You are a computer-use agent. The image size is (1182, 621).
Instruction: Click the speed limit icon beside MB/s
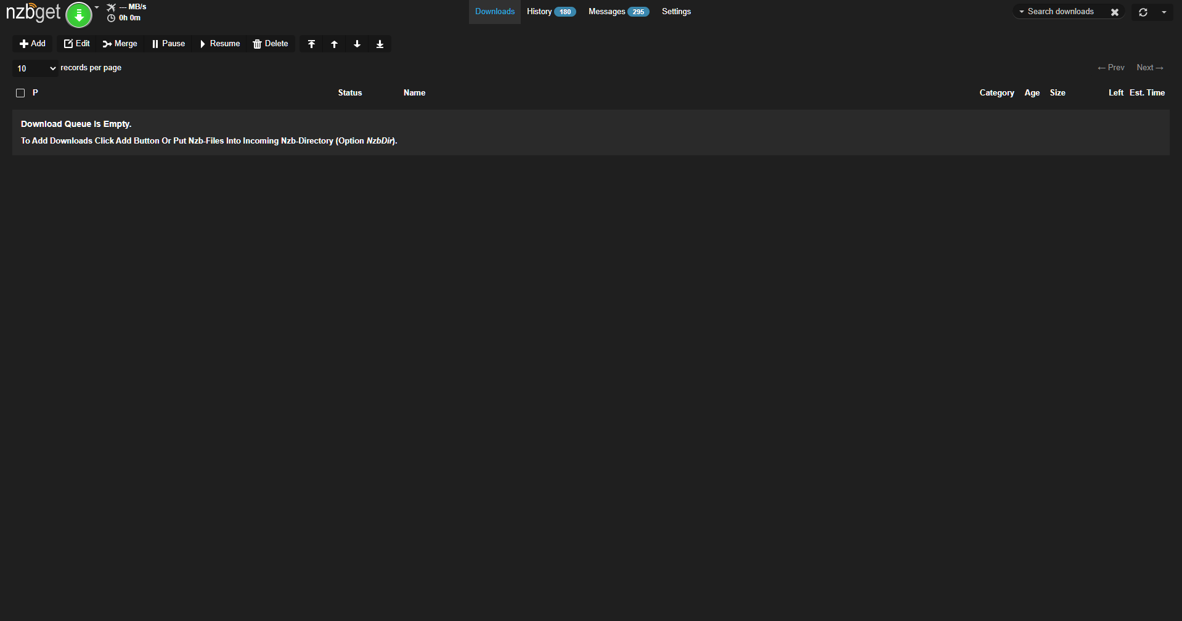tap(111, 7)
